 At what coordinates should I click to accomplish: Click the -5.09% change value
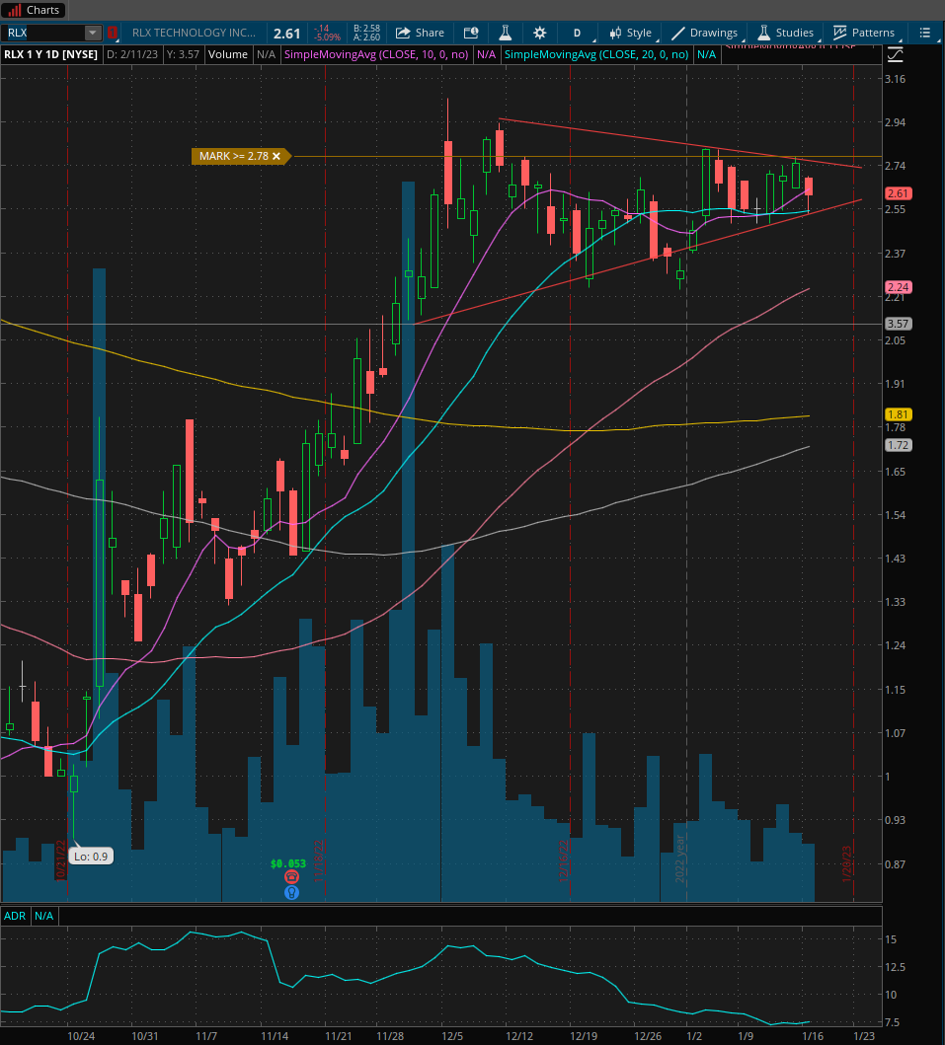[x=328, y=37]
